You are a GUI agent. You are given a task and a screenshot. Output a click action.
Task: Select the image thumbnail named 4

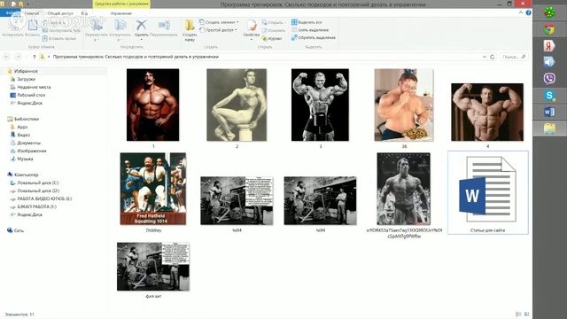click(487, 113)
